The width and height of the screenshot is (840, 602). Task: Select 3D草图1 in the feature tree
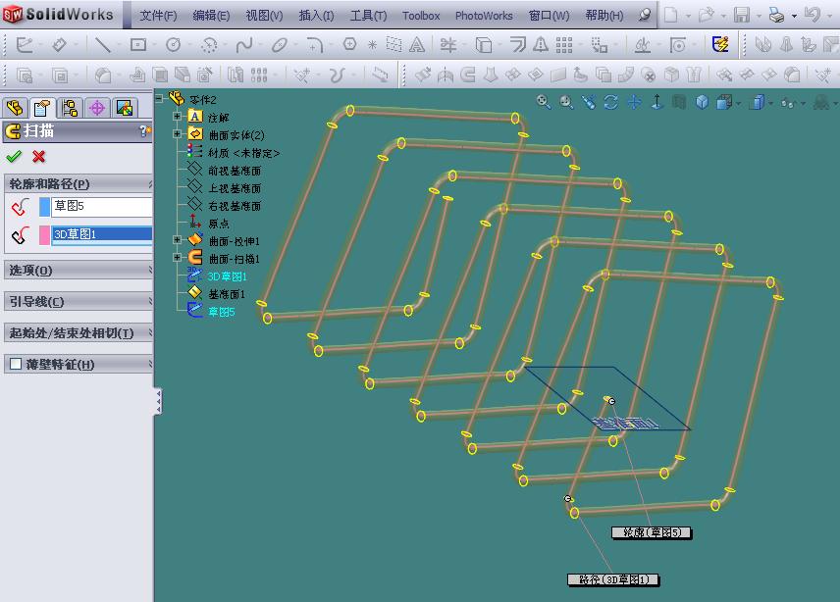pyautogui.click(x=227, y=276)
